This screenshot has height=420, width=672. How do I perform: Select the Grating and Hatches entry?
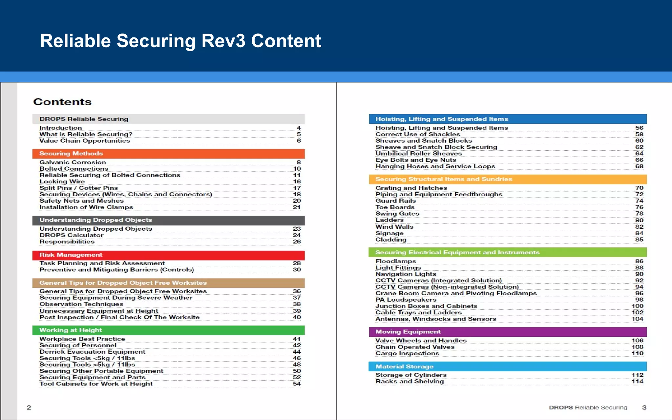coord(411,188)
